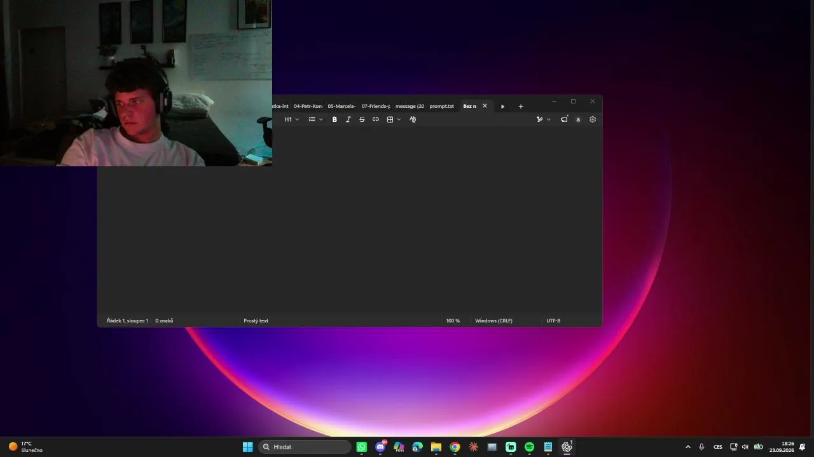Open the ChatGPT taskbar icon
The image size is (814, 457).
pos(567,447)
